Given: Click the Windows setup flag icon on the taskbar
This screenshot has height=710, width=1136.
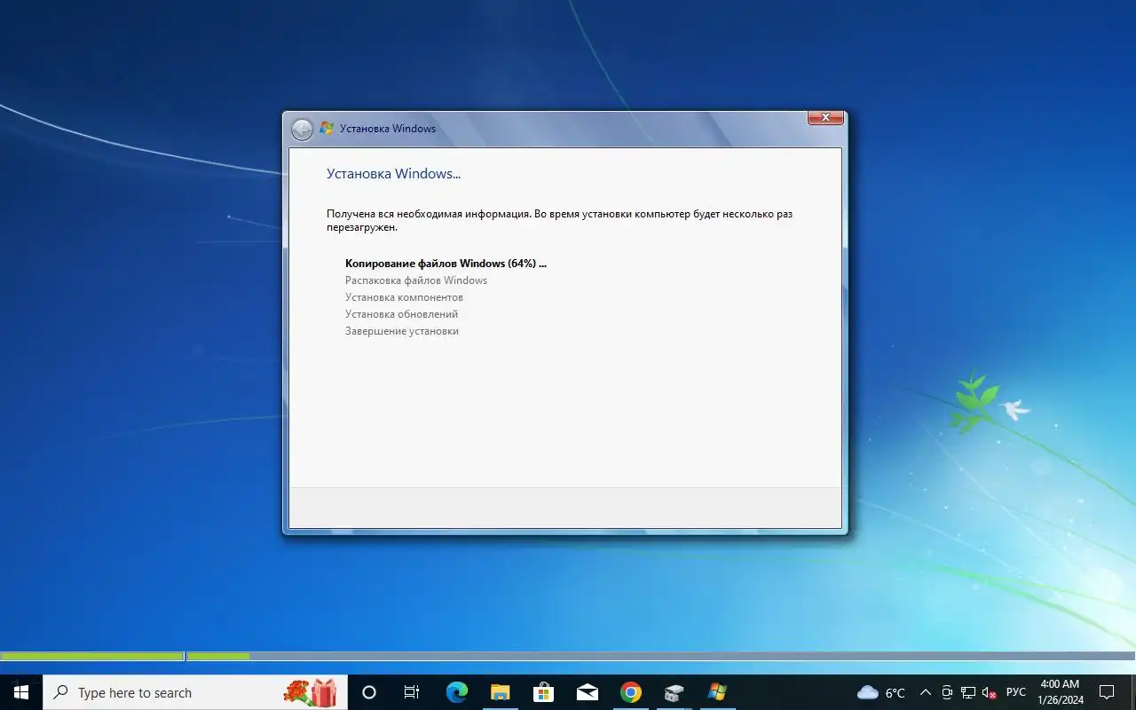Looking at the screenshot, I should tap(717, 692).
